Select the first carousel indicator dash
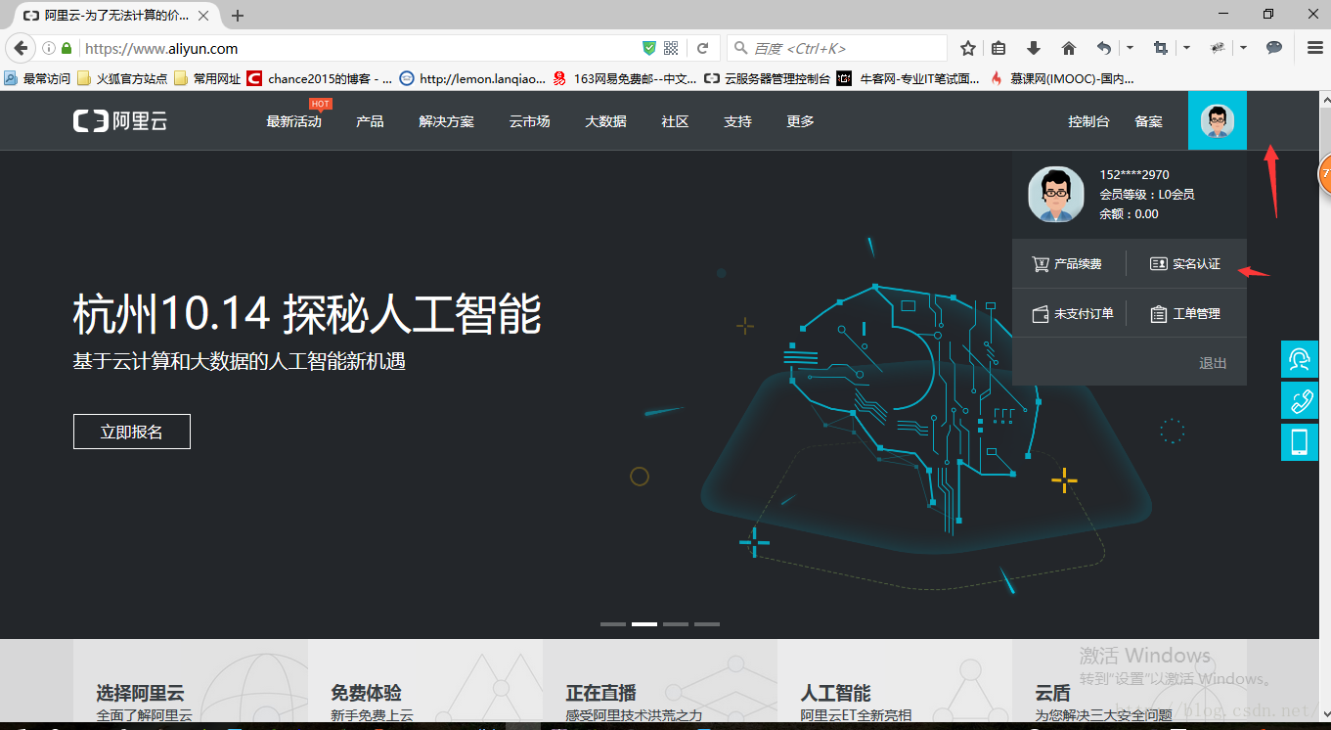The width and height of the screenshot is (1331, 730). pyautogui.click(x=613, y=623)
